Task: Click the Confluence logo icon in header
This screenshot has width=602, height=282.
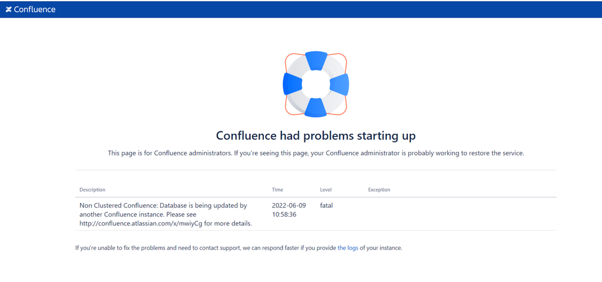Action: coord(8,10)
